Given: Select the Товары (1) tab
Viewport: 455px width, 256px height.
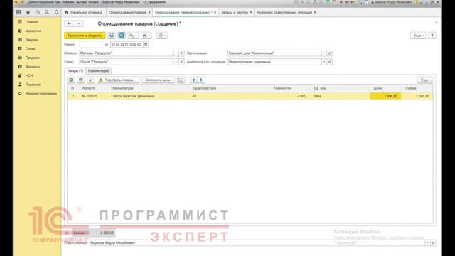Looking at the screenshot, I should 75,70.
